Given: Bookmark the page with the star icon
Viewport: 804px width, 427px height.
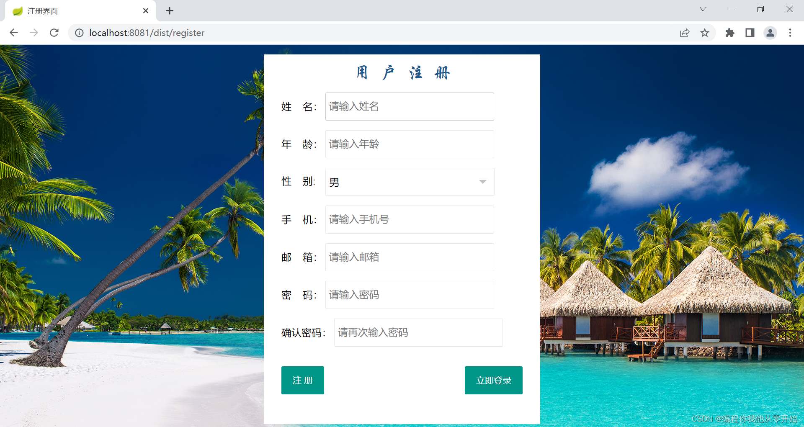Looking at the screenshot, I should [x=705, y=33].
